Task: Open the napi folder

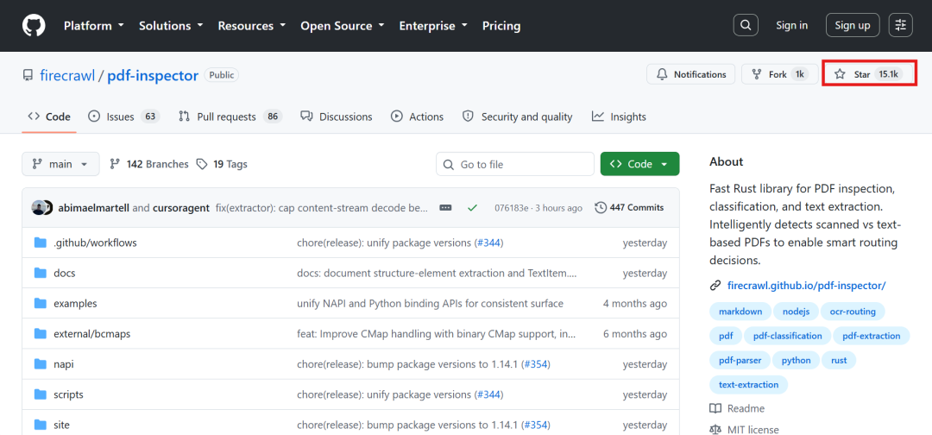Action: [64, 364]
